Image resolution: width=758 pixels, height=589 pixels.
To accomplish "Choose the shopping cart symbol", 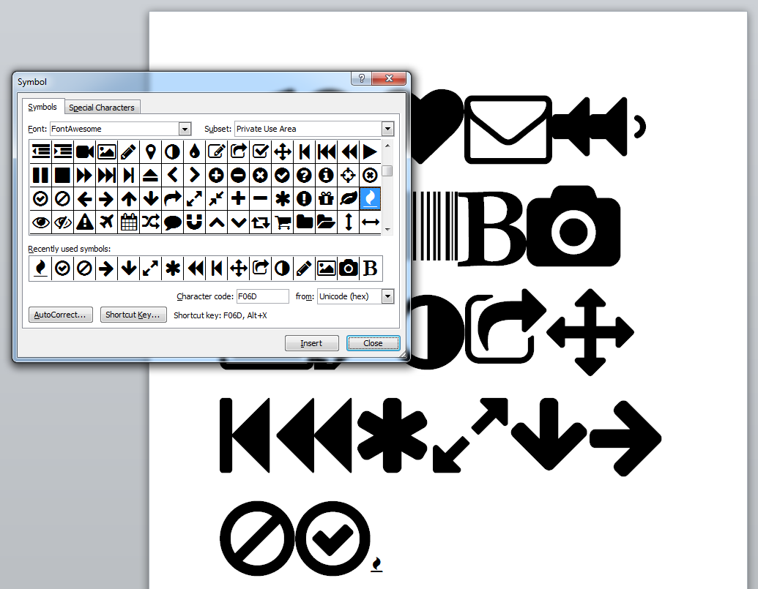I will [282, 222].
